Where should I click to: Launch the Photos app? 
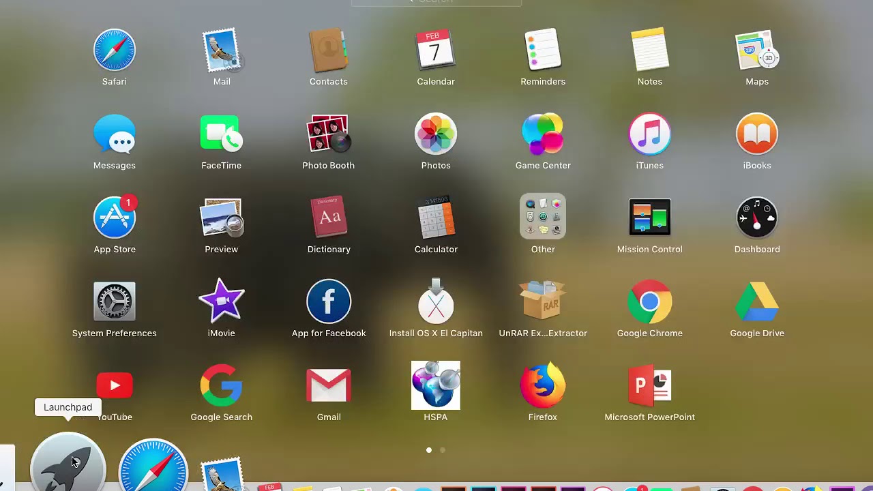pyautogui.click(x=436, y=134)
